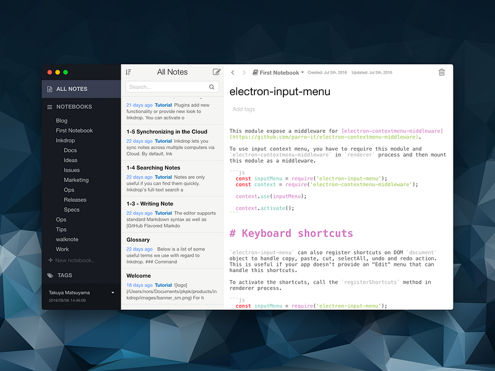Open the Plugins add new functionality note

[x=173, y=111]
